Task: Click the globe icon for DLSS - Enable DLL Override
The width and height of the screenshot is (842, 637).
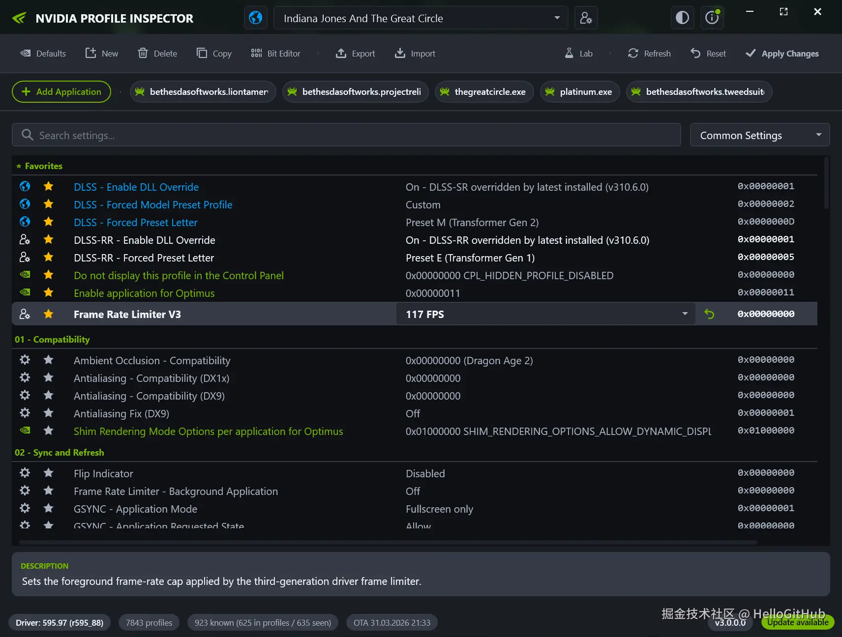Action: tap(25, 186)
